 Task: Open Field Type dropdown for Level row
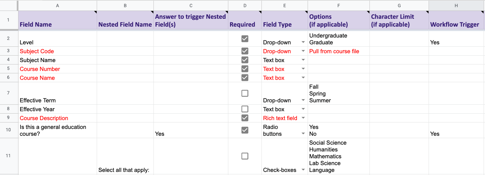pyautogui.click(x=303, y=42)
